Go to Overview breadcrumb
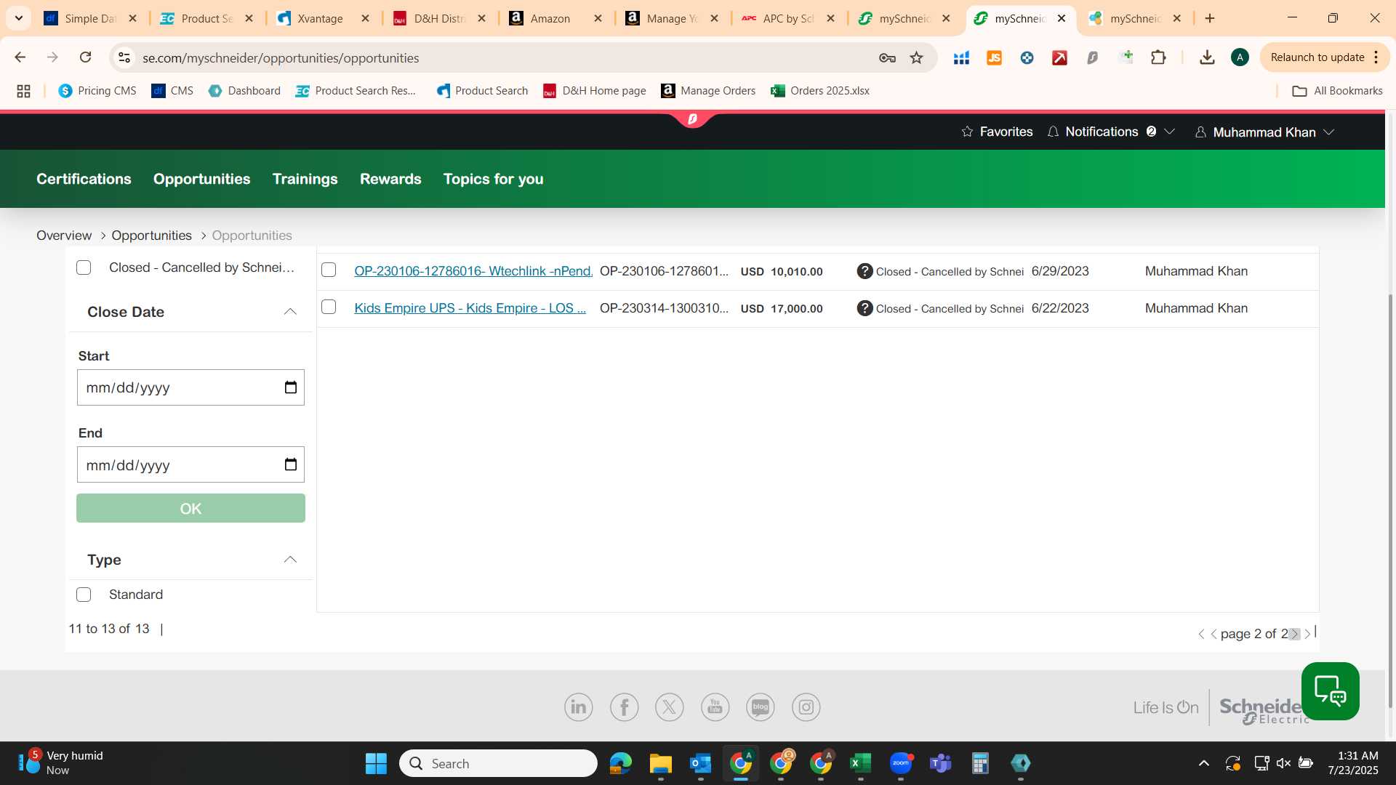Viewport: 1396px width, 785px height. (x=64, y=235)
